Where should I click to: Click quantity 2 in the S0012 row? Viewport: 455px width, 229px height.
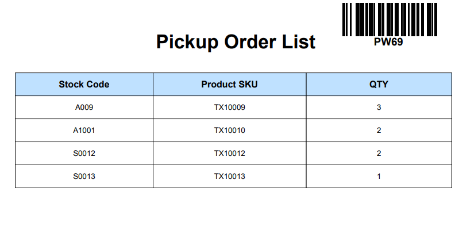tap(379, 153)
